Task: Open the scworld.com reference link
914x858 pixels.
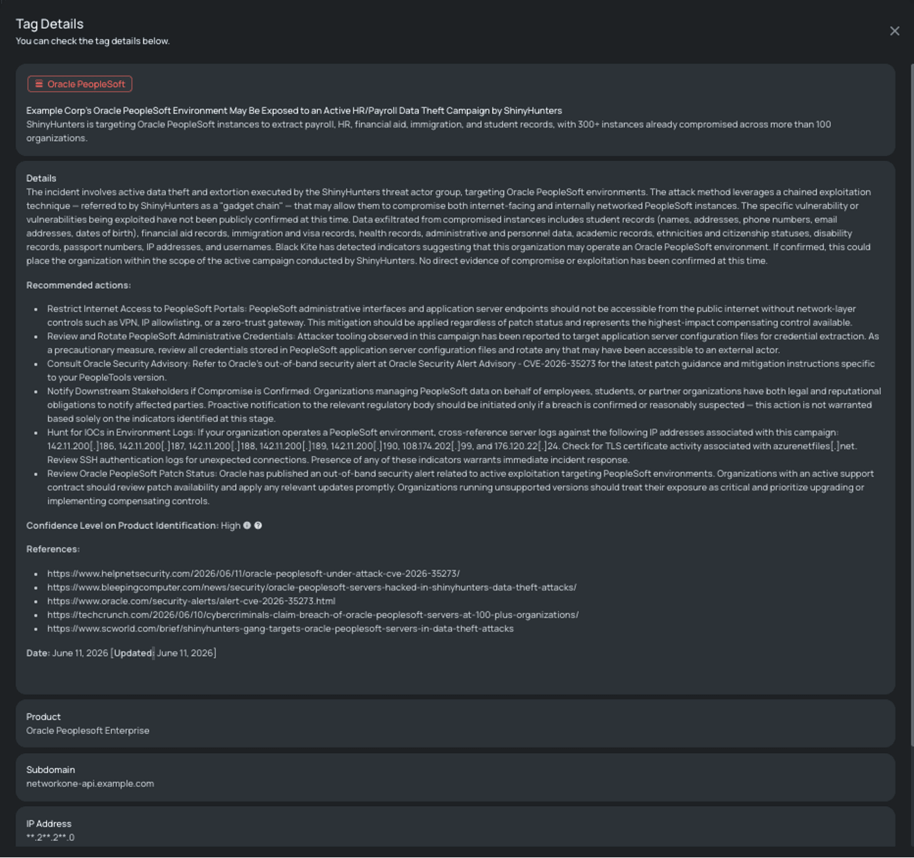Action: 280,628
